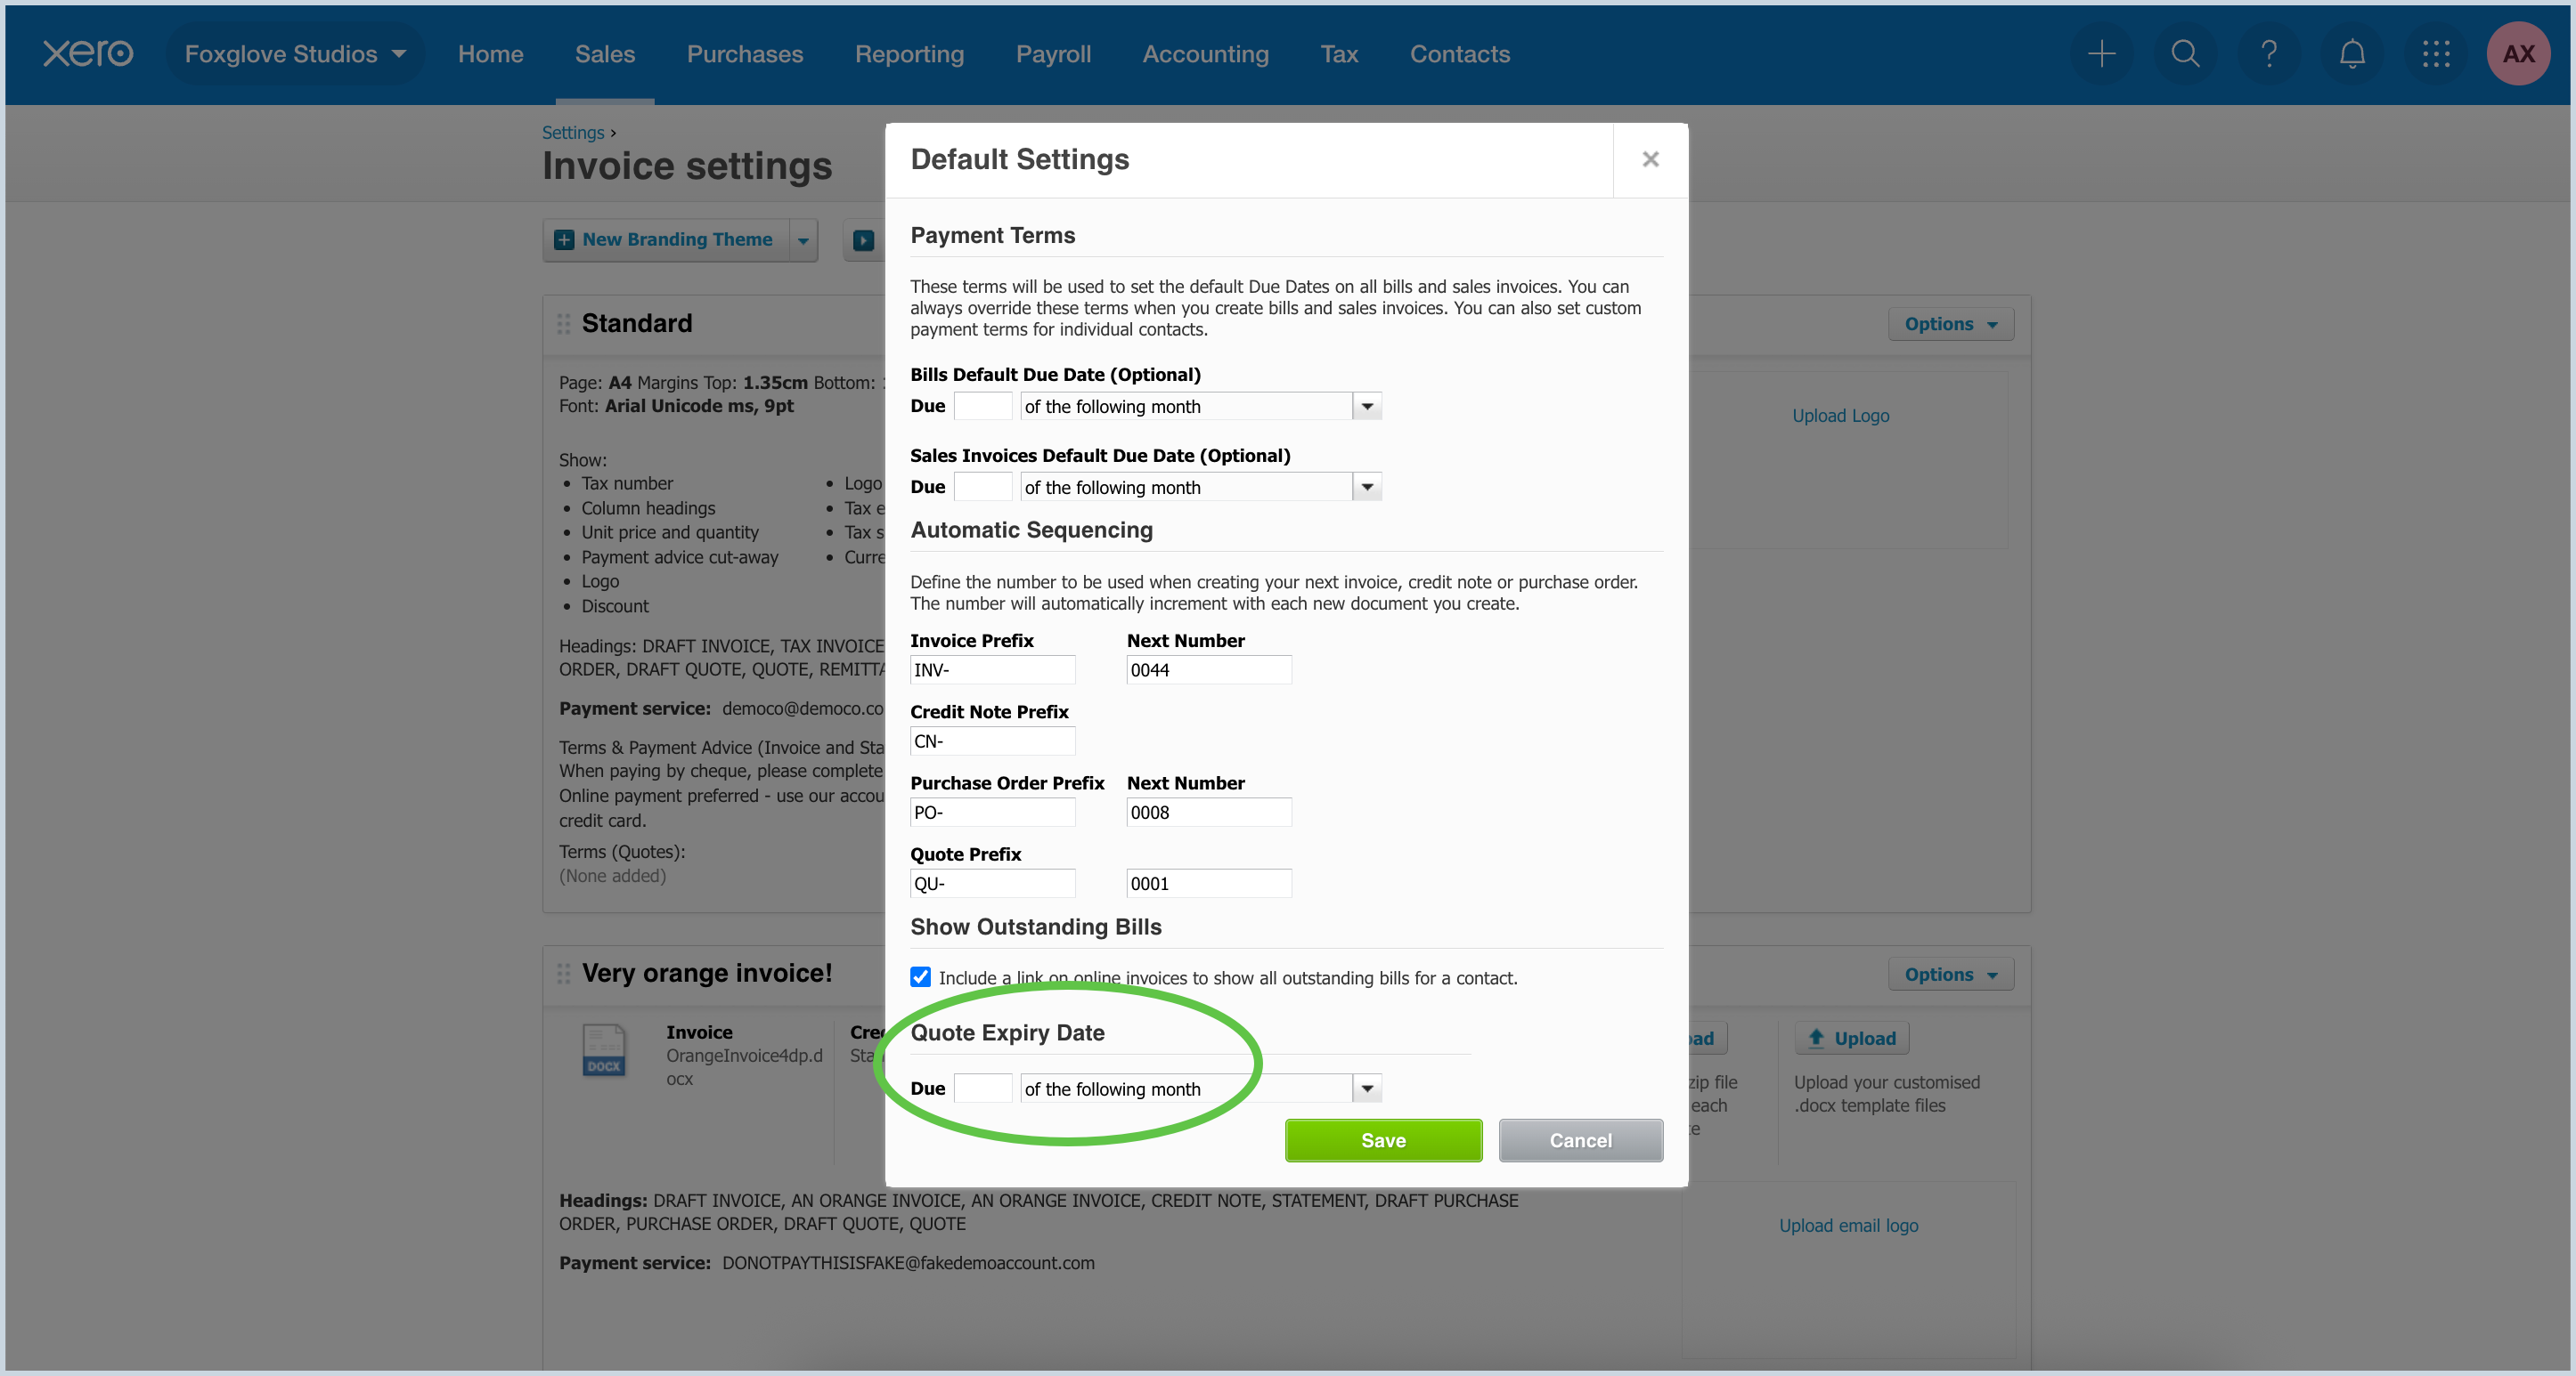The image size is (2576, 1376).
Task: Open the Accounting menu
Action: (x=1205, y=54)
